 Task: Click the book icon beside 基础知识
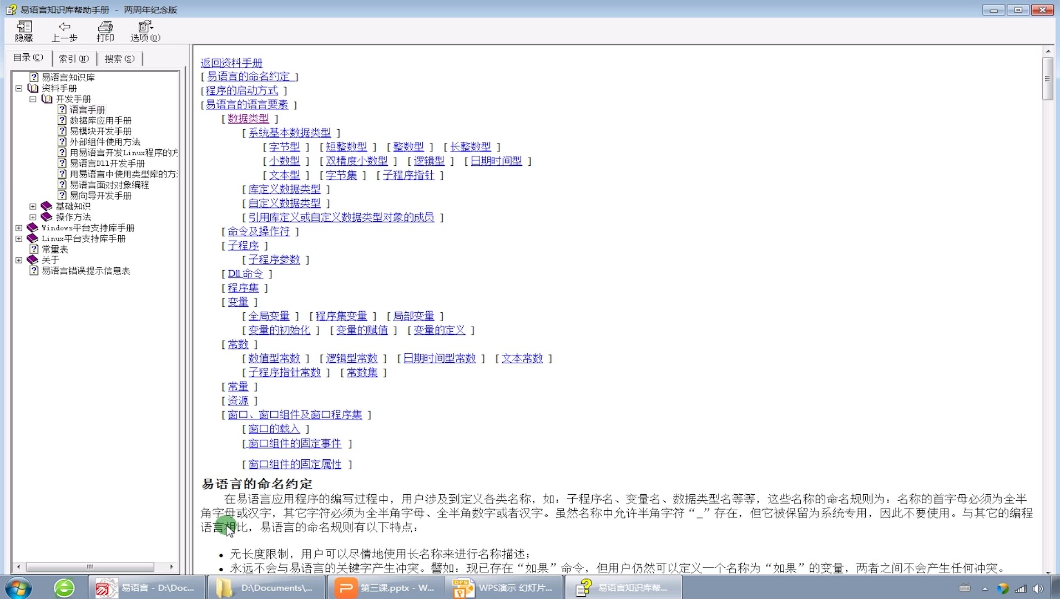[x=47, y=206]
